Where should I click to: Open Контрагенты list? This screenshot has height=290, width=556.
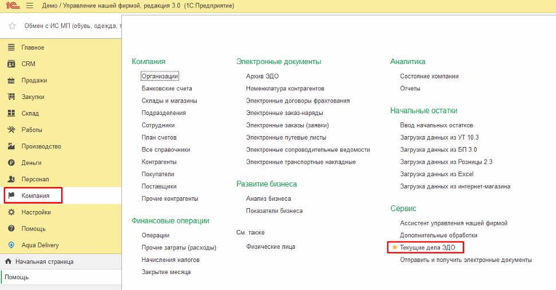click(159, 162)
